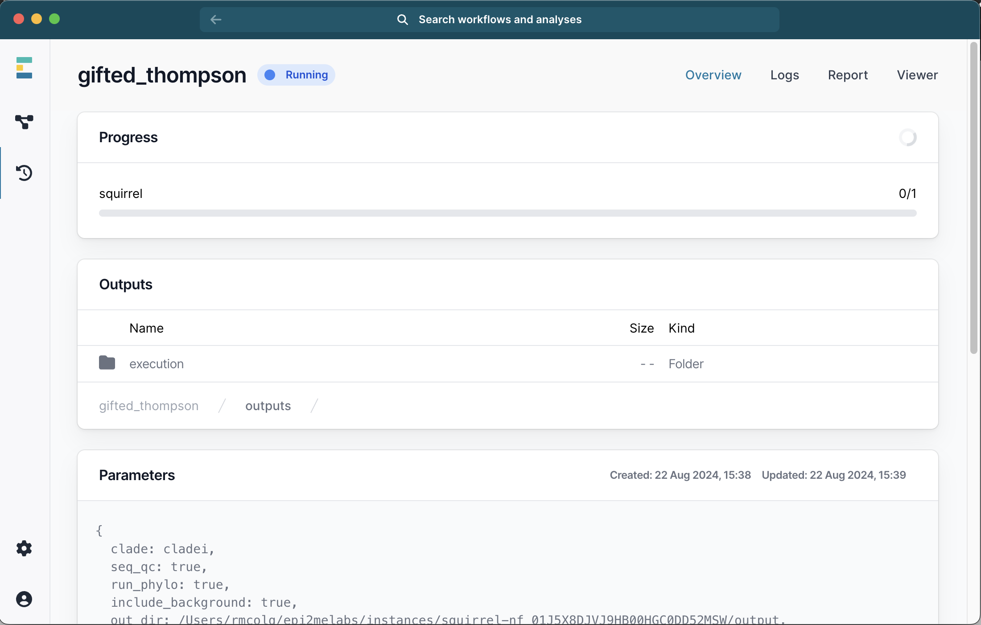The height and width of the screenshot is (625, 981).
Task: Click the back arrow in top bar
Action: click(x=216, y=20)
